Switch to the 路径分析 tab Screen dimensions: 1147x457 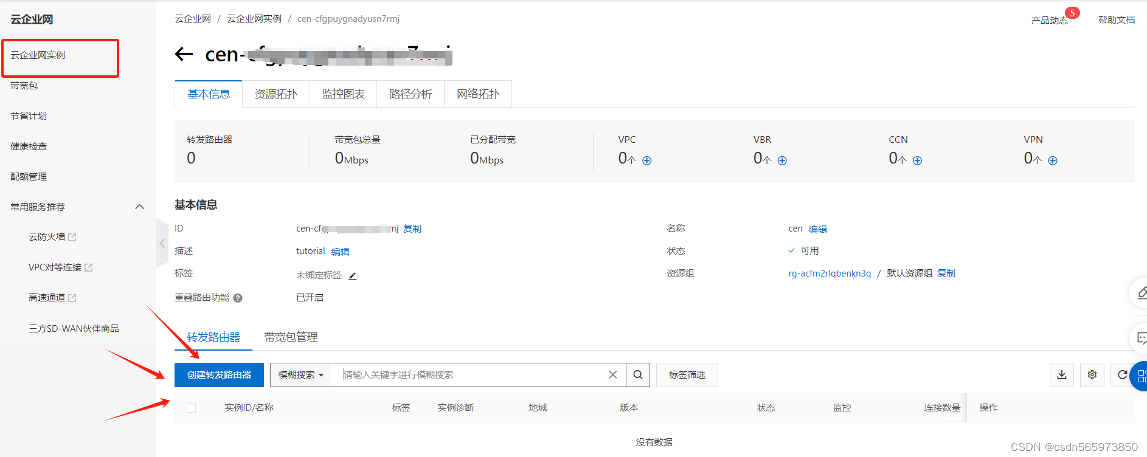coord(411,94)
